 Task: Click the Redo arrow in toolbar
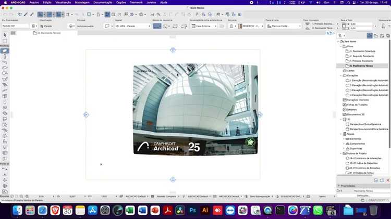[x=11, y=15]
